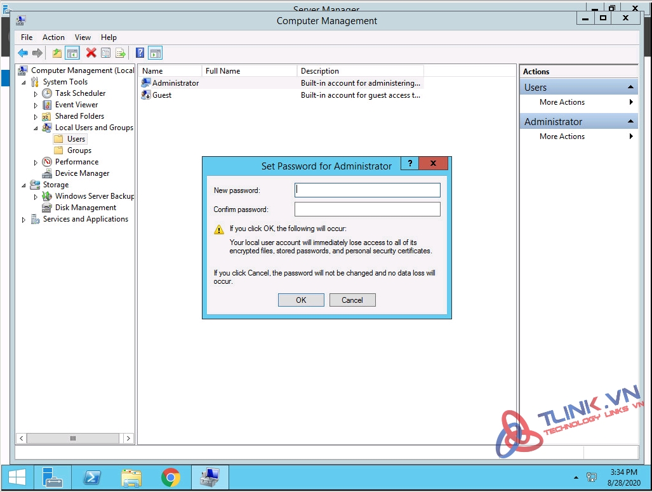This screenshot has height=492, width=652.
Task: Open PowerShell from the taskbar
Action: pos(91,477)
